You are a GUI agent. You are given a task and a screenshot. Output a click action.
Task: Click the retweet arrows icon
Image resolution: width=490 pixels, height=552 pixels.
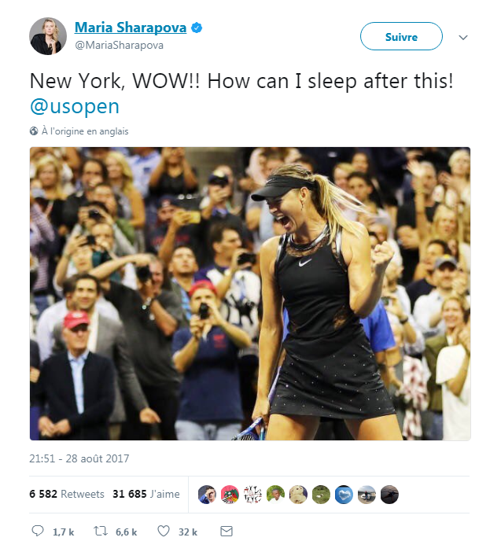[101, 531]
